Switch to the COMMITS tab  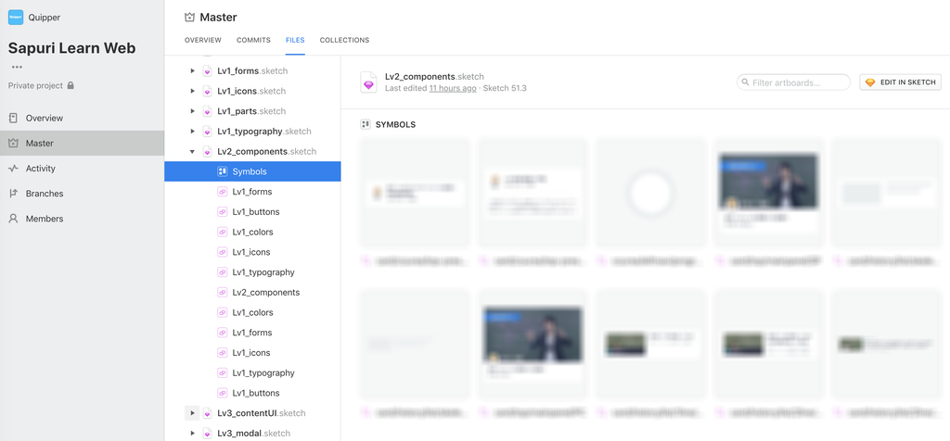[x=253, y=40]
